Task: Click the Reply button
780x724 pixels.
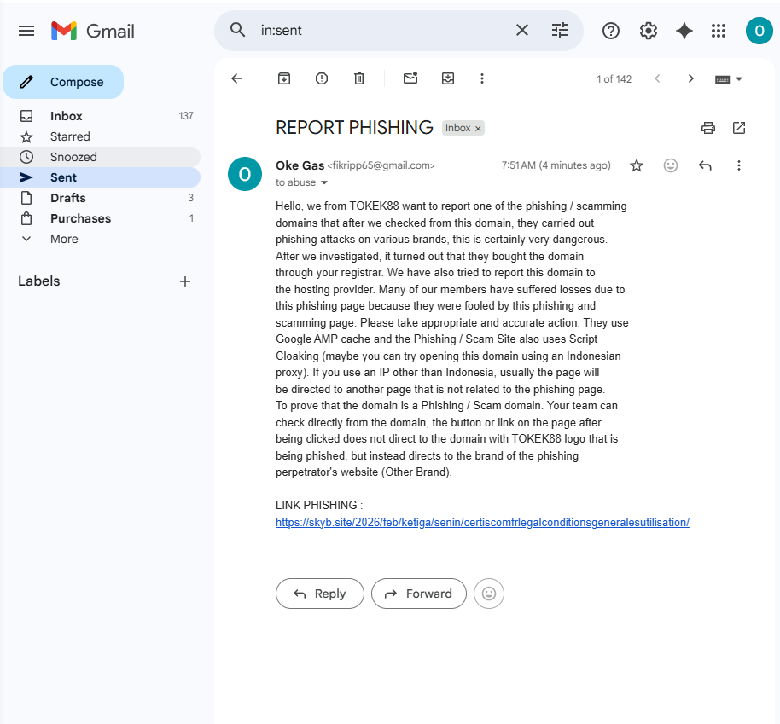Action: tap(320, 594)
